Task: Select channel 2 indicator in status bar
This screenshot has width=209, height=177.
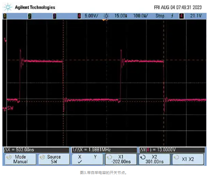Action: point(29,16)
